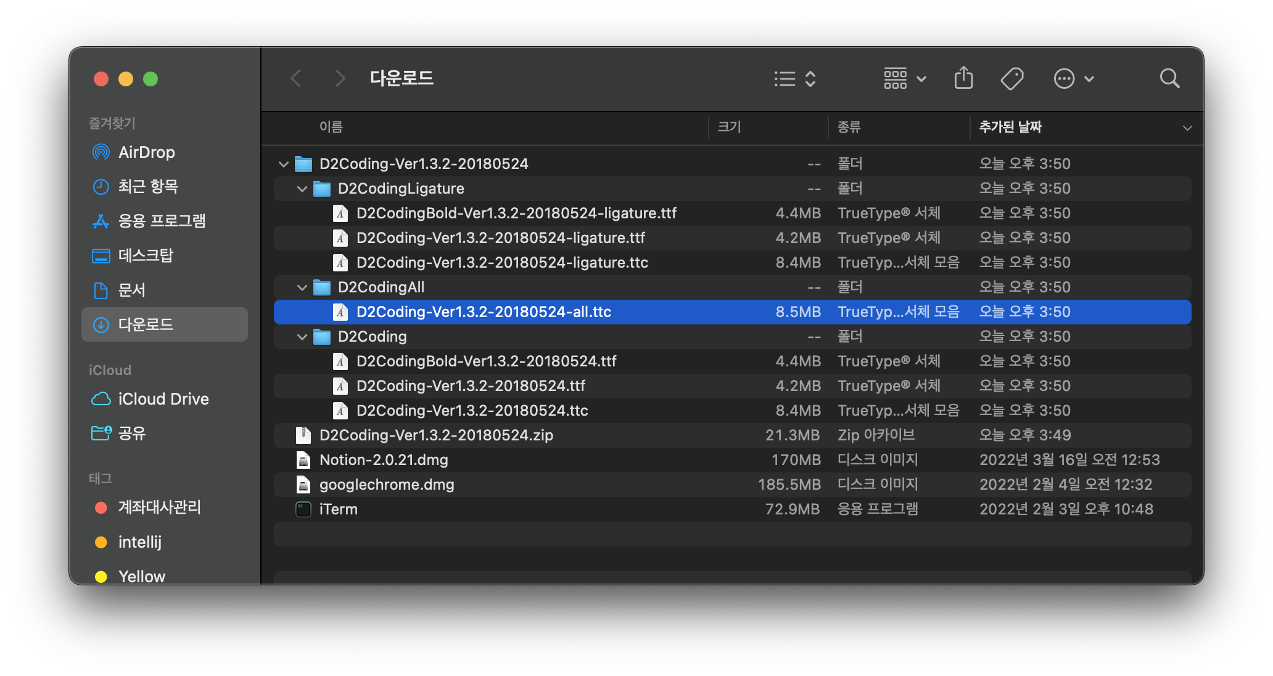Select the red 계좌대사관리 tag
This screenshot has height=676, width=1273.
point(159,508)
